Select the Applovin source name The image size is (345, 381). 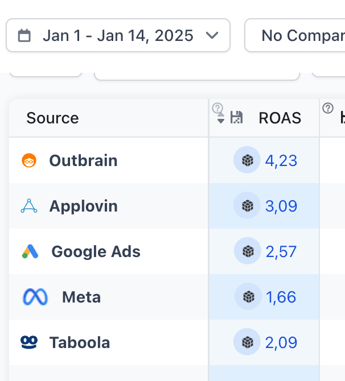coord(84,206)
